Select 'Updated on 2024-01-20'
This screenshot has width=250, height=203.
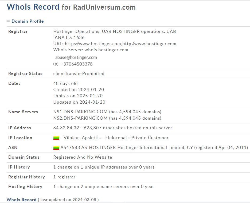79,102
